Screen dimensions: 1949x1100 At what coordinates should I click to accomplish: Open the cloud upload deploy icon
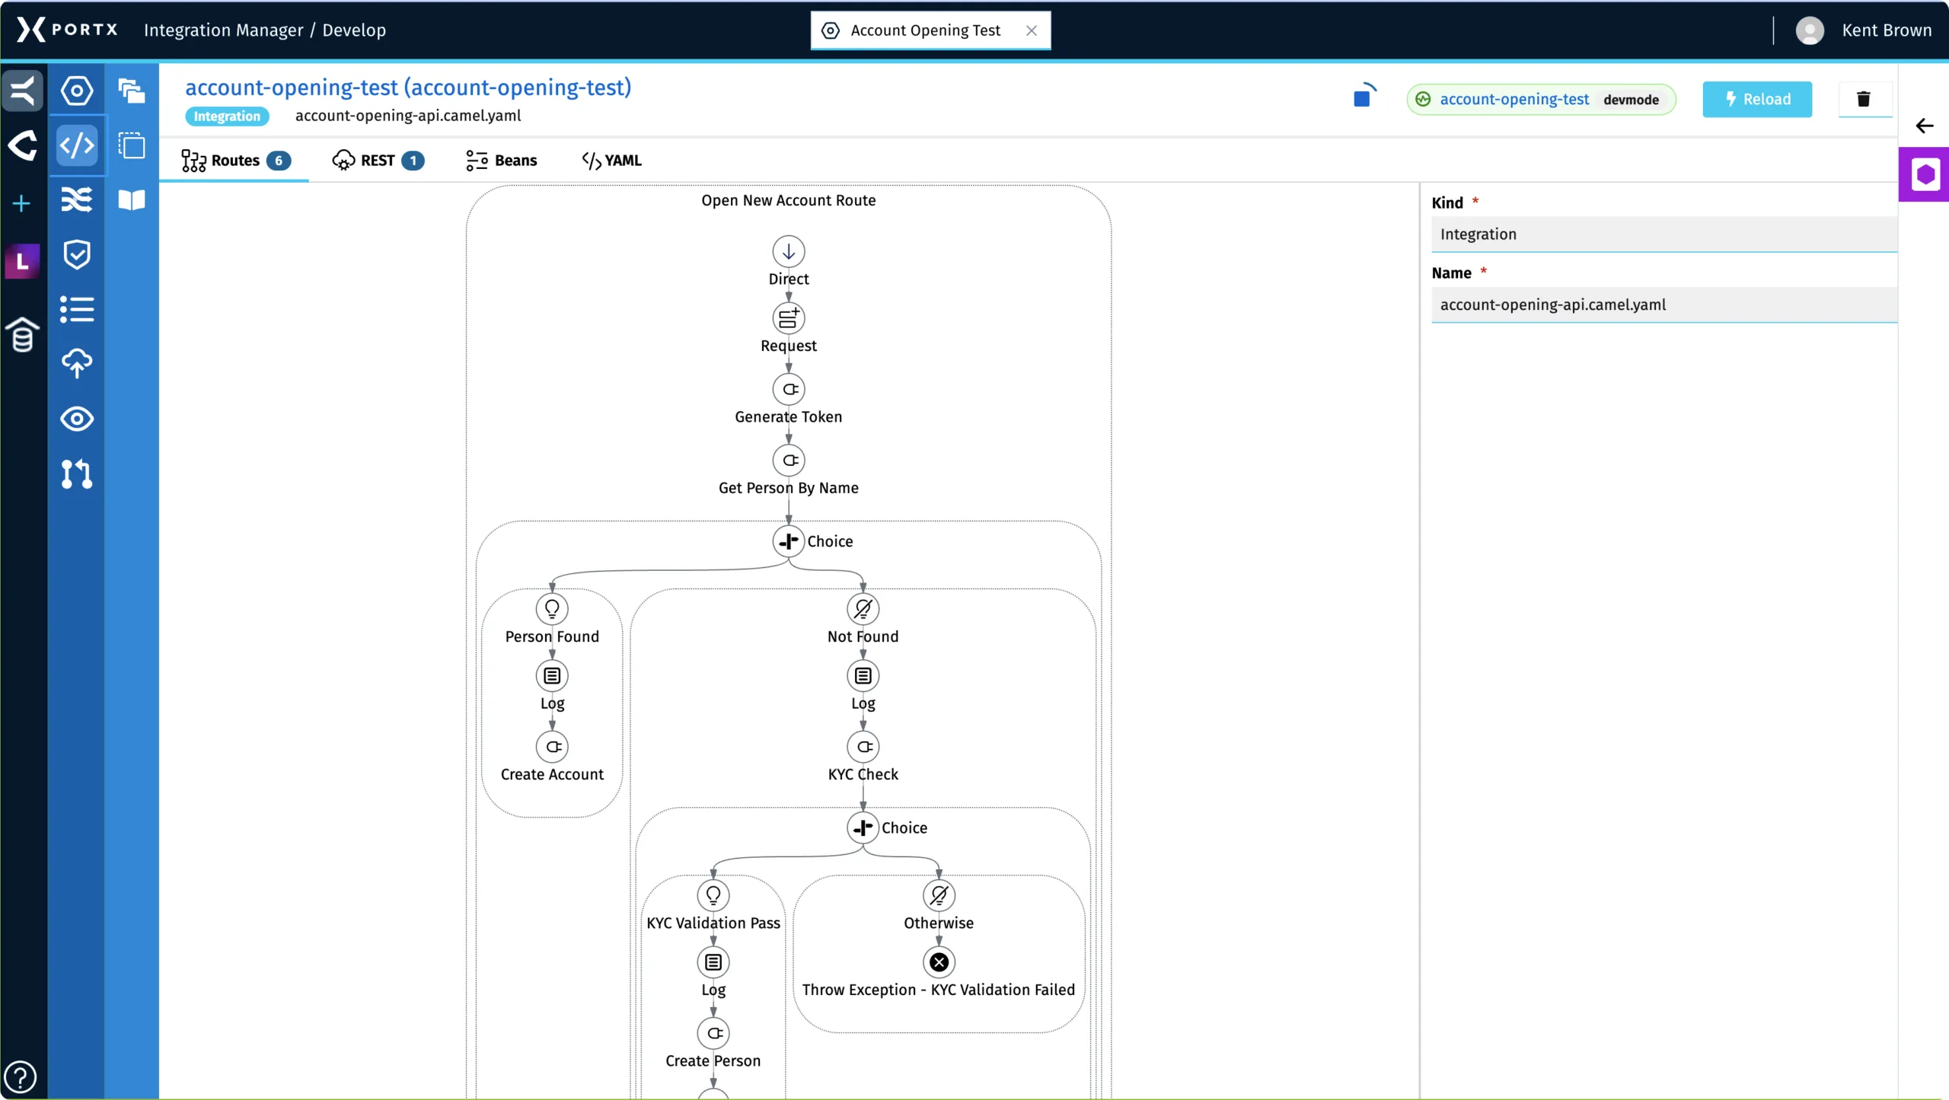point(77,363)
